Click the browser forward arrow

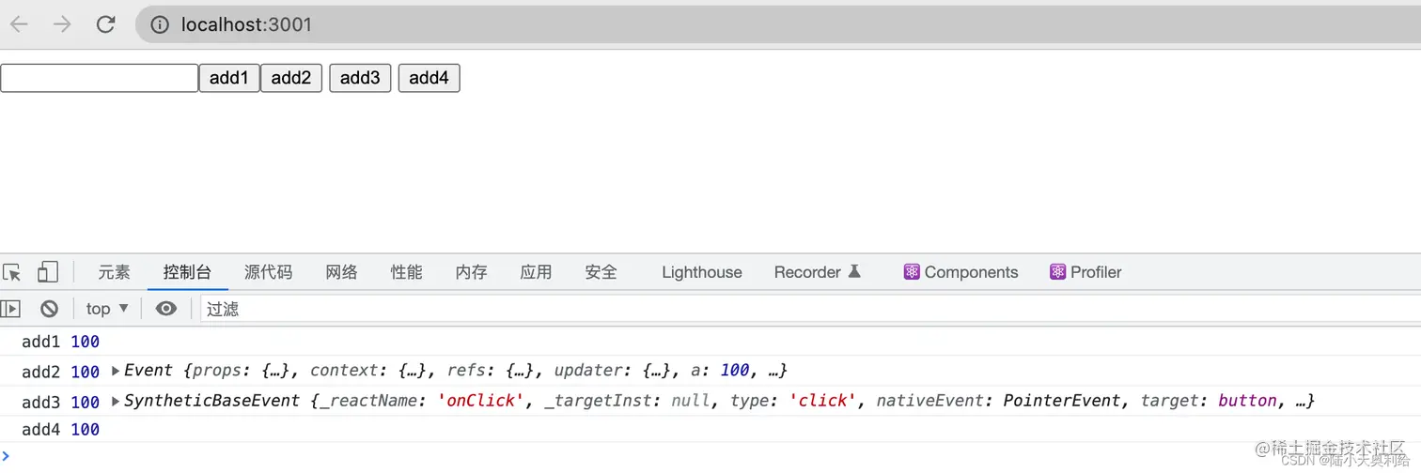point(62,24)
